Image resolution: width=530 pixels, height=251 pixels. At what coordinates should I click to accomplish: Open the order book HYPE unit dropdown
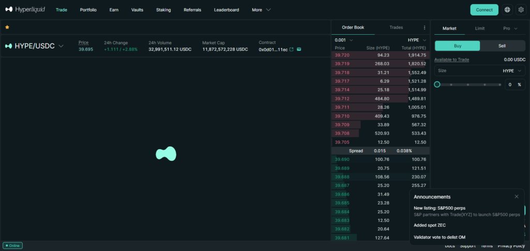point(417,40)
